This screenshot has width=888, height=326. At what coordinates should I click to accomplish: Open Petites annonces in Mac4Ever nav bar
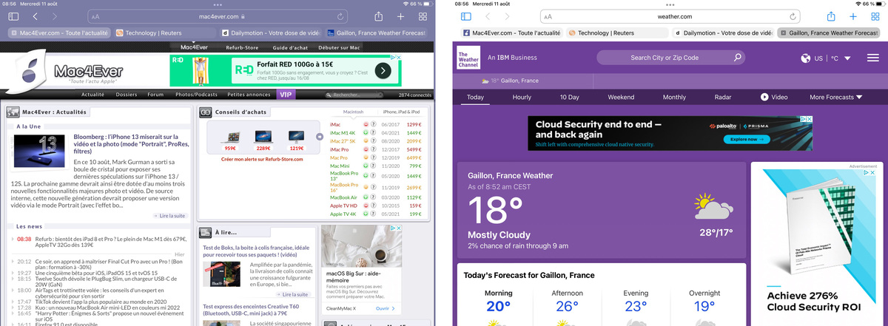(249, 95)
